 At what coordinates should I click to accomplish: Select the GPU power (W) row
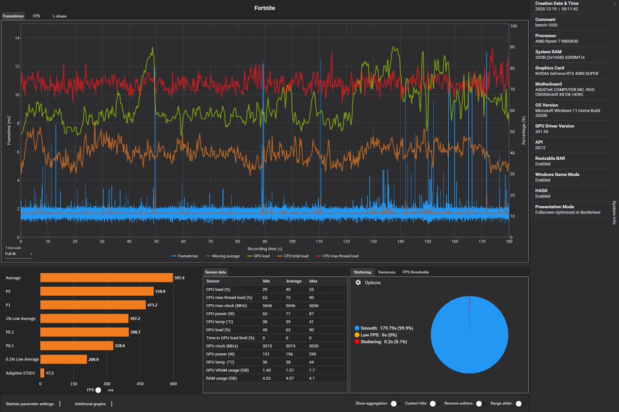[x=275, y=354]
